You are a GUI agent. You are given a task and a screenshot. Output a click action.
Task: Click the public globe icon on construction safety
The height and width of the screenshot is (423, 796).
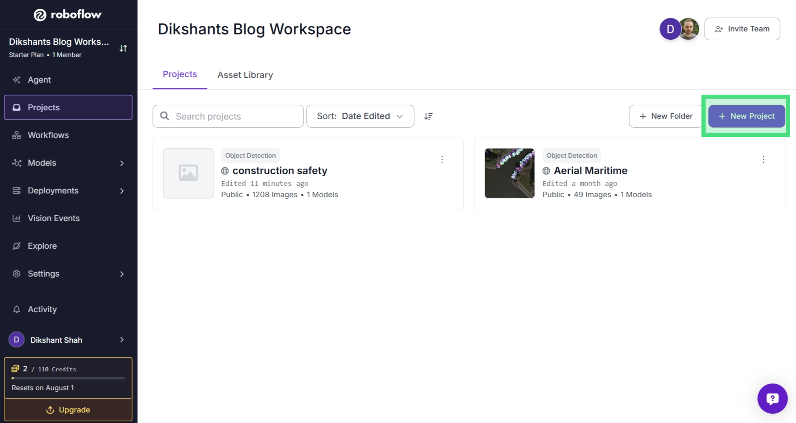[x=225, y=171]
